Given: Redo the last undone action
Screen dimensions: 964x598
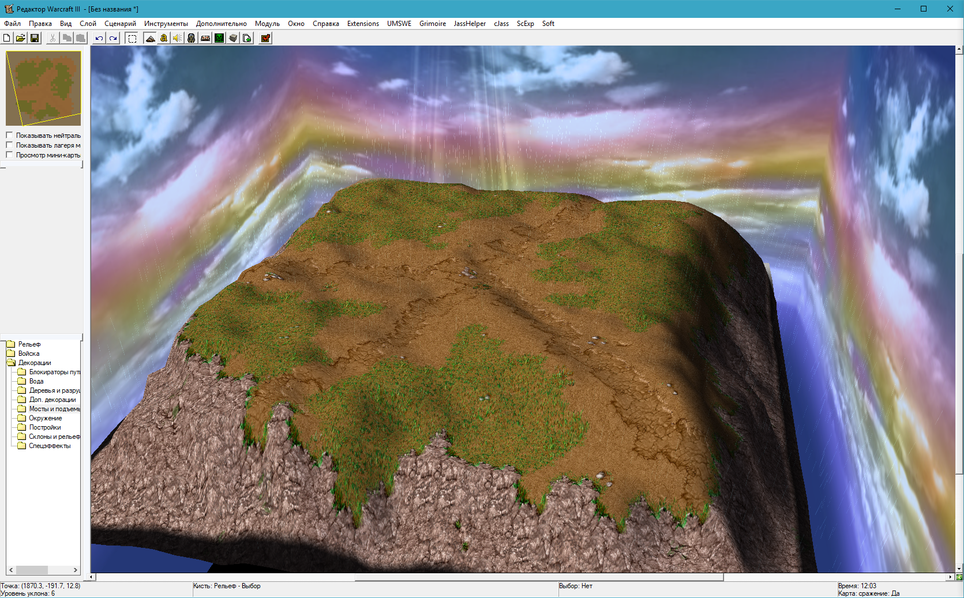Looking at the screenshot, I should (x=113, y=38).
